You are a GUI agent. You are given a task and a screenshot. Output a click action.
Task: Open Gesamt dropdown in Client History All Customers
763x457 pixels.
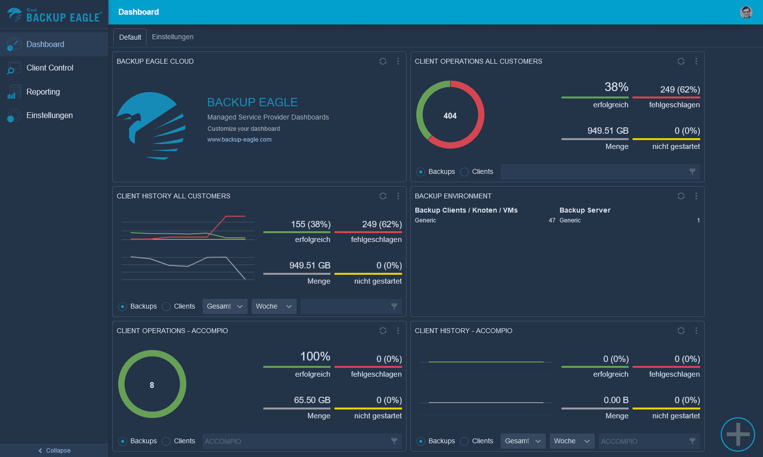click(x=225, y=307)
